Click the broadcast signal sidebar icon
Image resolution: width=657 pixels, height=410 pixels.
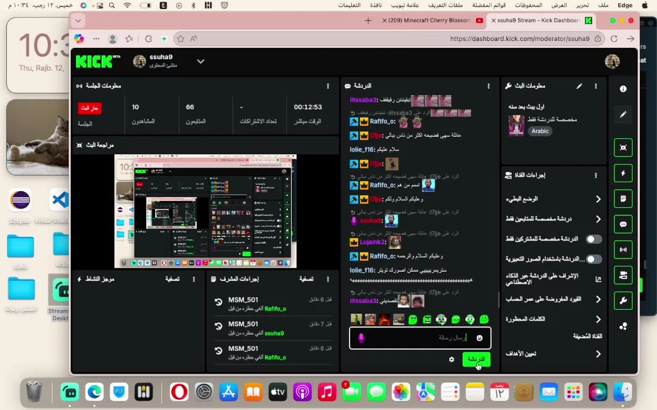tap(623, 250)
